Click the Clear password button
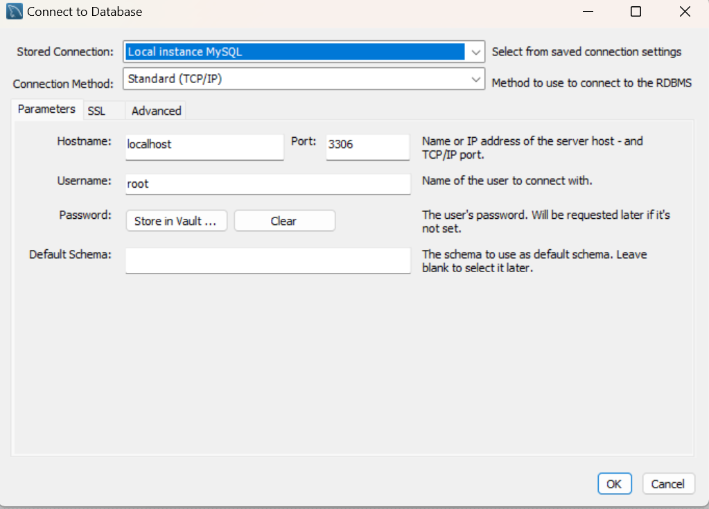 click(284, 221)
